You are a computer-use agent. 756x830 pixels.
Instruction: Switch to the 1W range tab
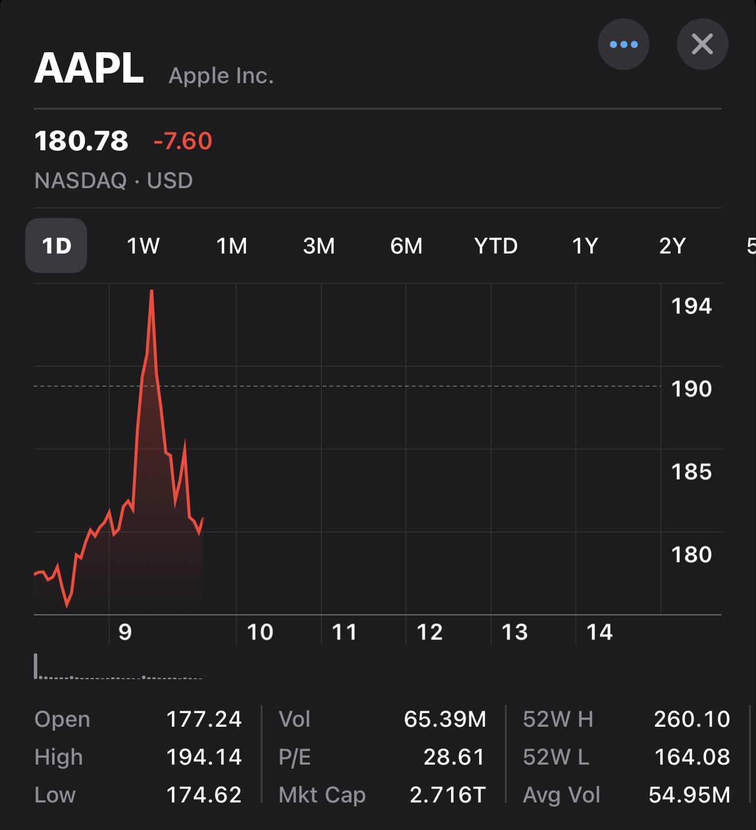point(143,246)
